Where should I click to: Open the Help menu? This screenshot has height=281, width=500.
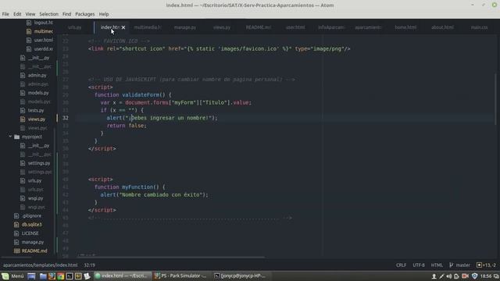pyautogui.click(x=104, y=14)
